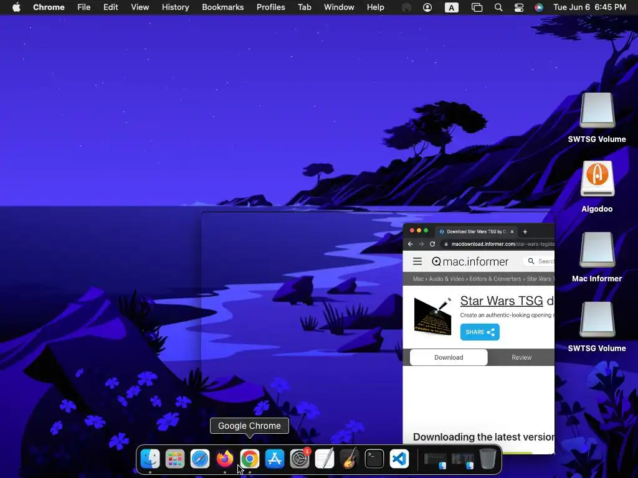Click the Editors & Converters breadcrumb link
Screen dimensions: 638x478
[495, 279]
